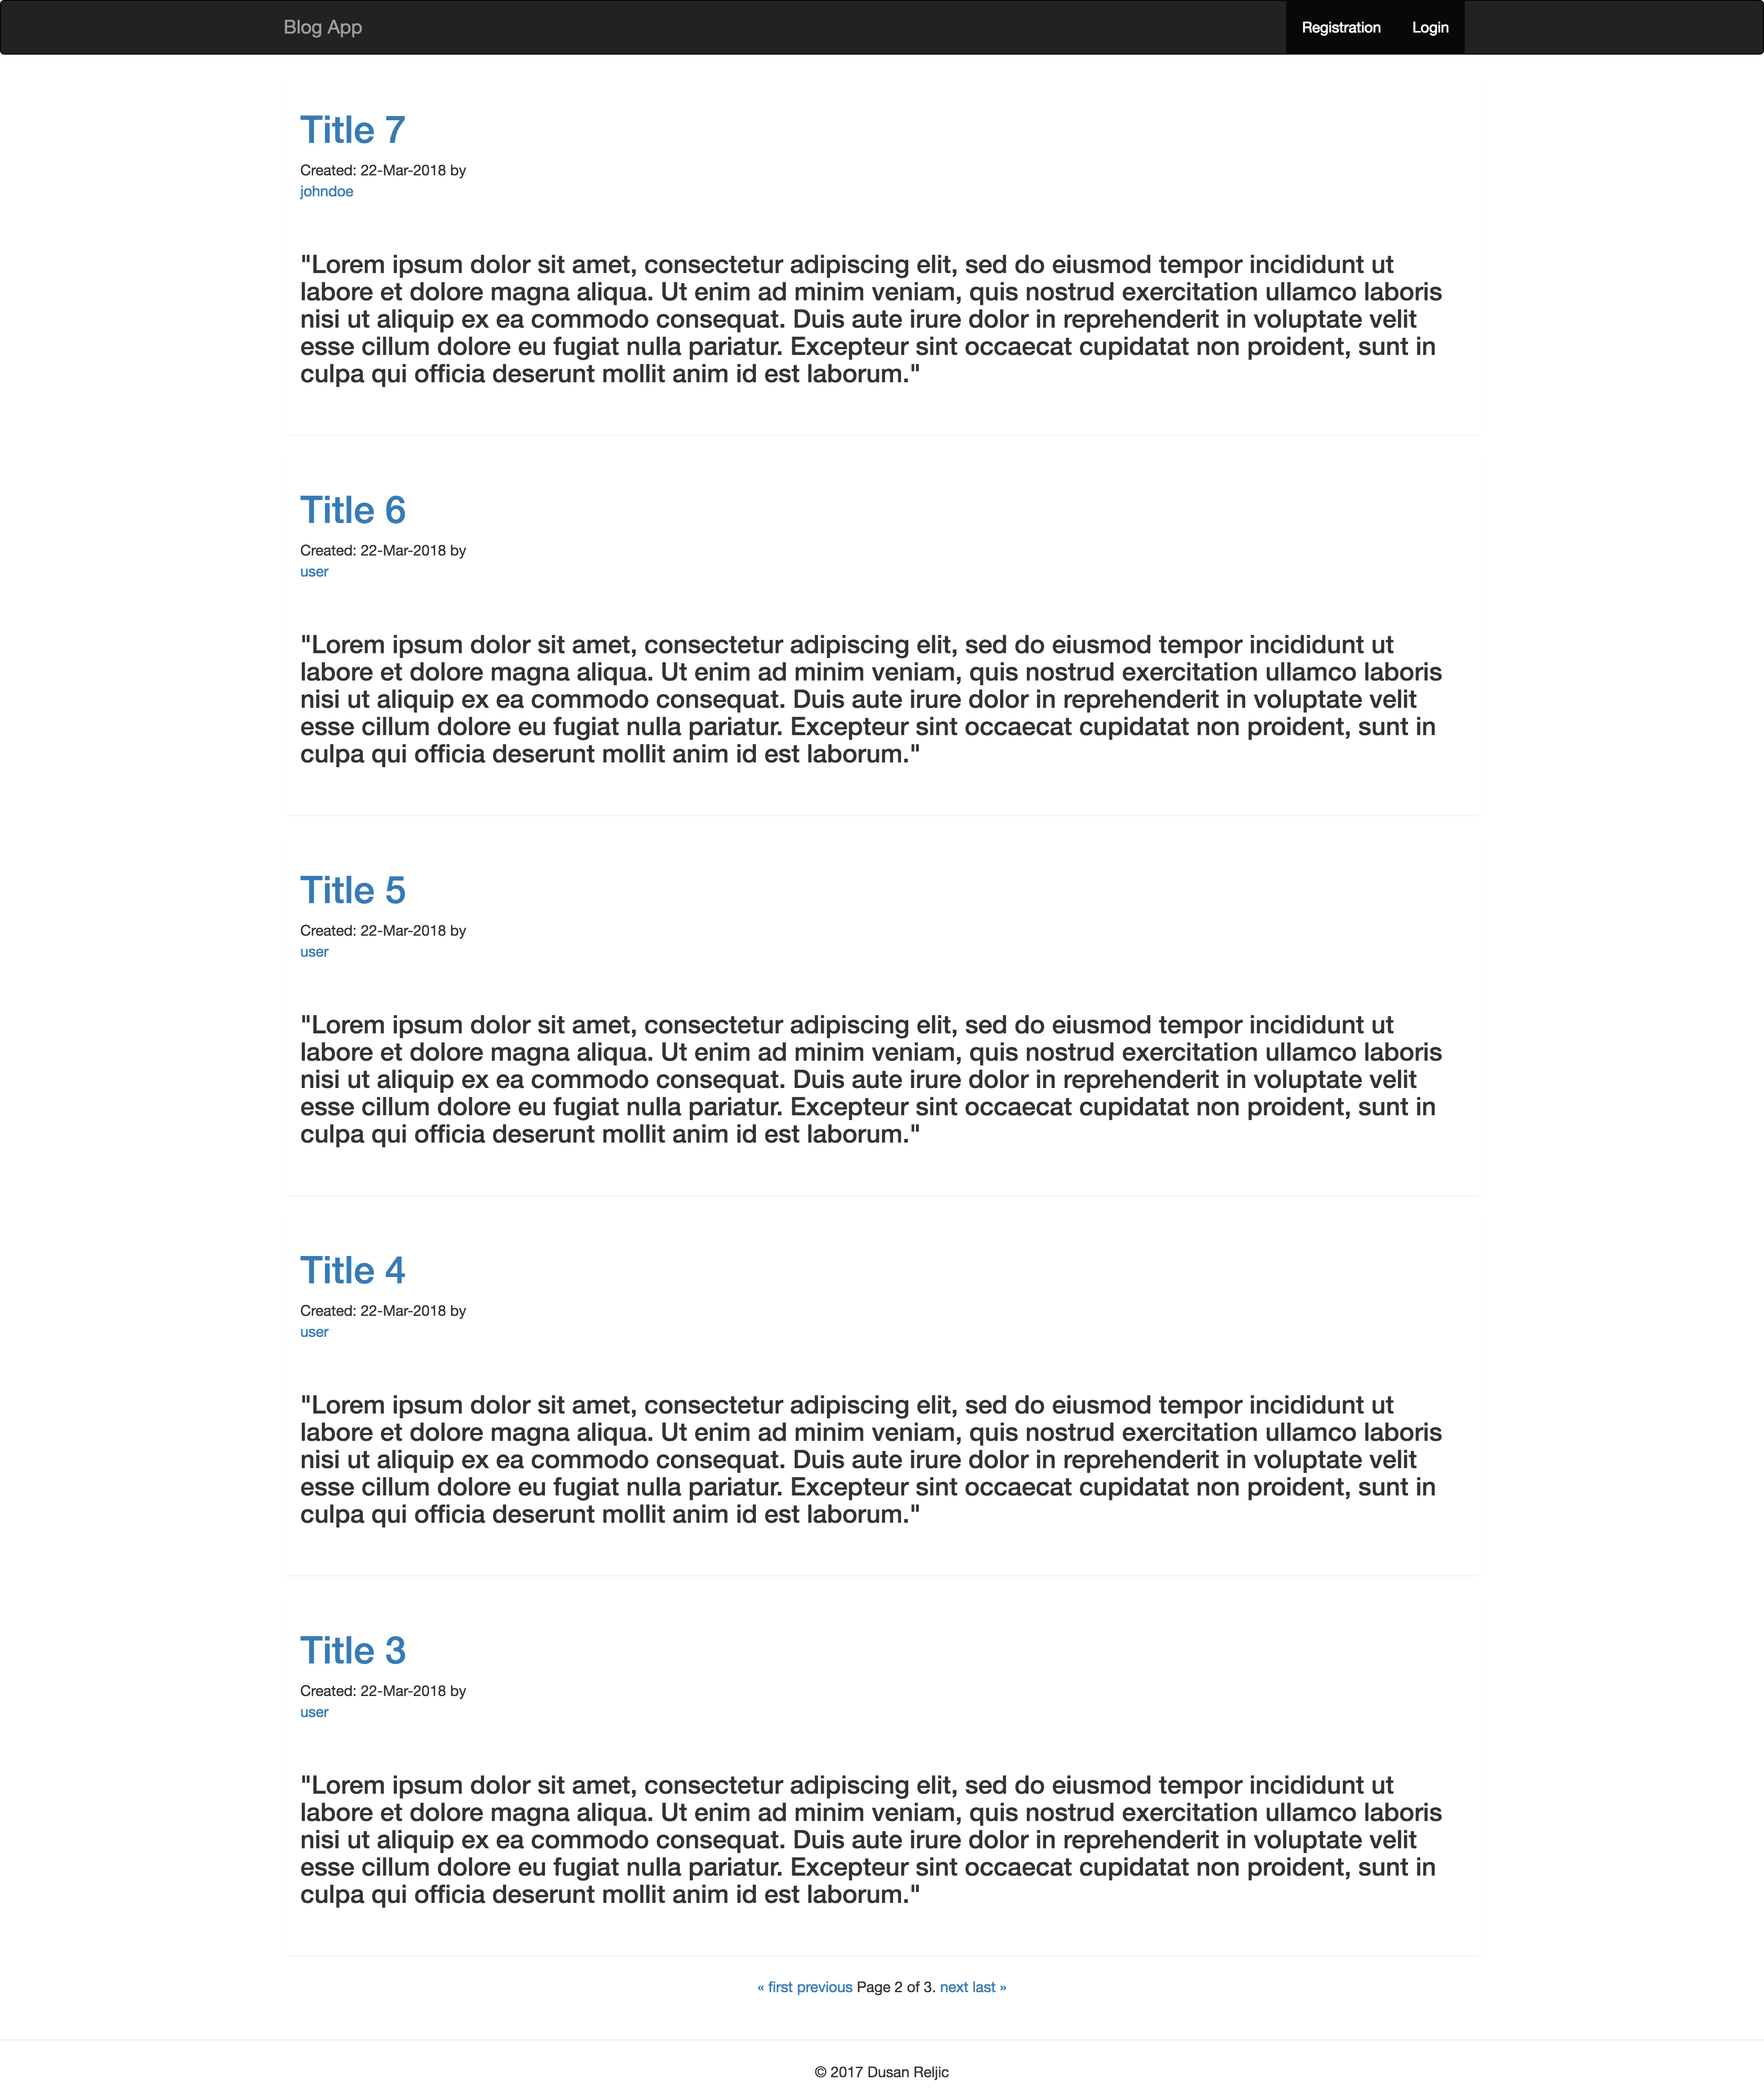Viewport: 1764px width, 2093px height.
Task: Click the Title 7 heading link
Action: (352, 130)
